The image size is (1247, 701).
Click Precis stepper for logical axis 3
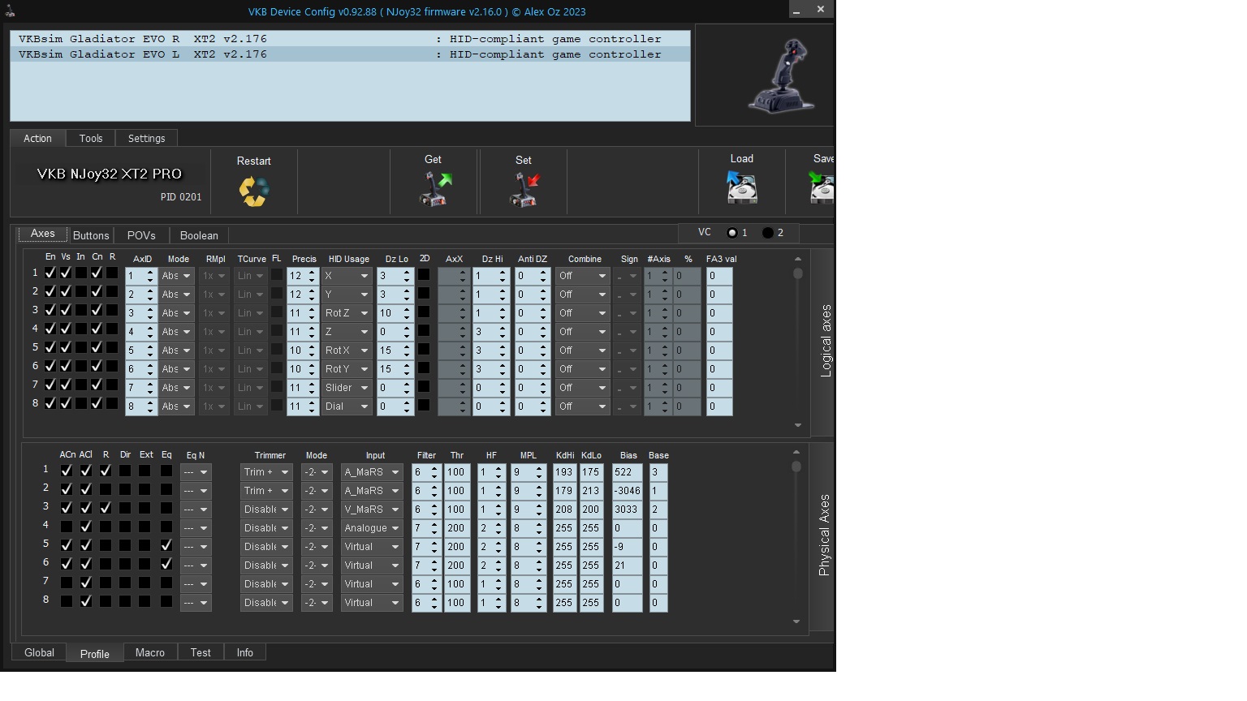312,313
